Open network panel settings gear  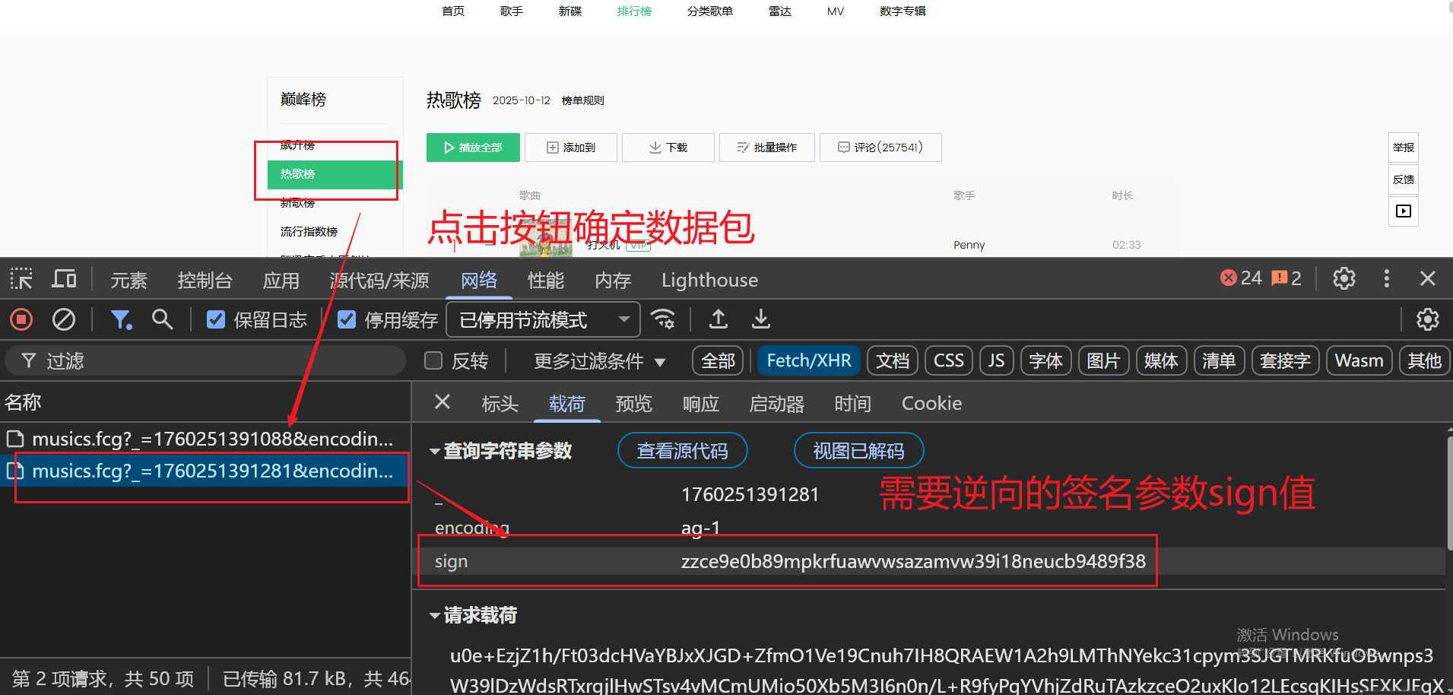coord(1428,319)
